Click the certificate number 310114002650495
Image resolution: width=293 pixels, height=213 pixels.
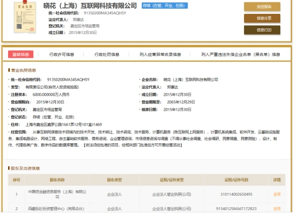point(236,195)
